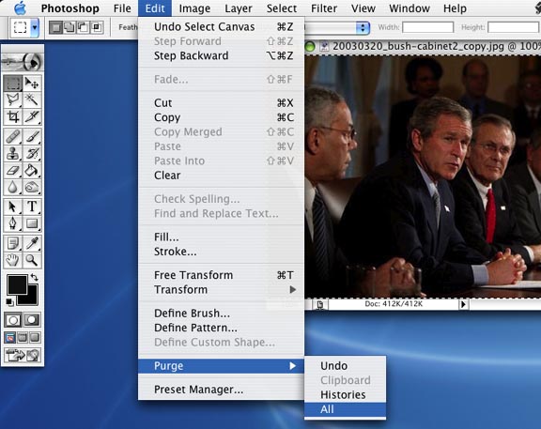541x429 pixels.
Task: Select the Zoom tool
Action: [32, 260]
